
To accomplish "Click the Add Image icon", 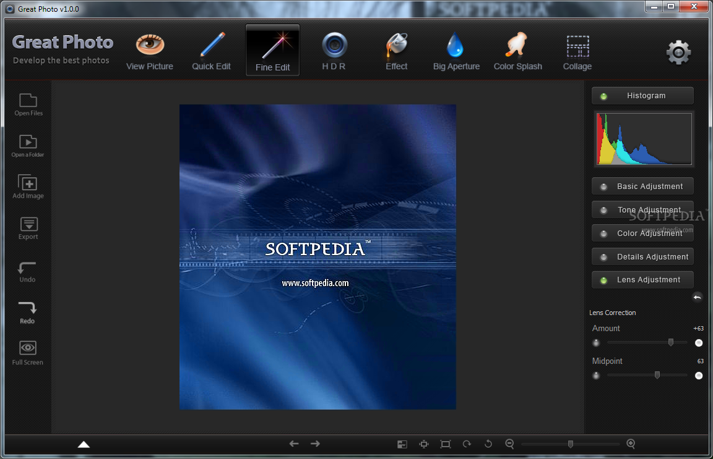I will [28, 187].
